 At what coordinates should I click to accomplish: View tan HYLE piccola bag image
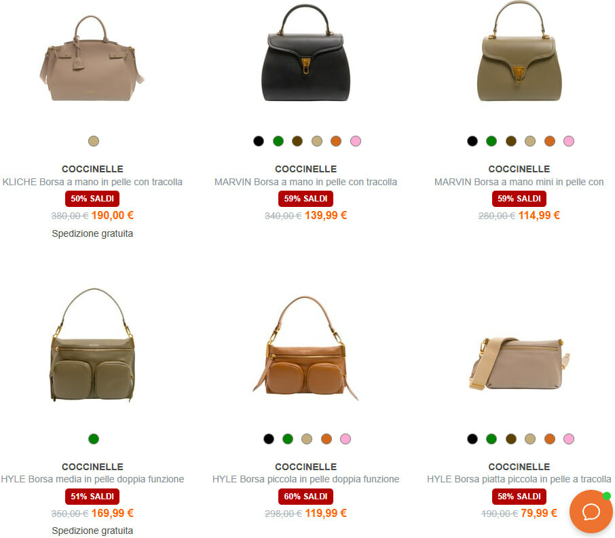(305, 348)
